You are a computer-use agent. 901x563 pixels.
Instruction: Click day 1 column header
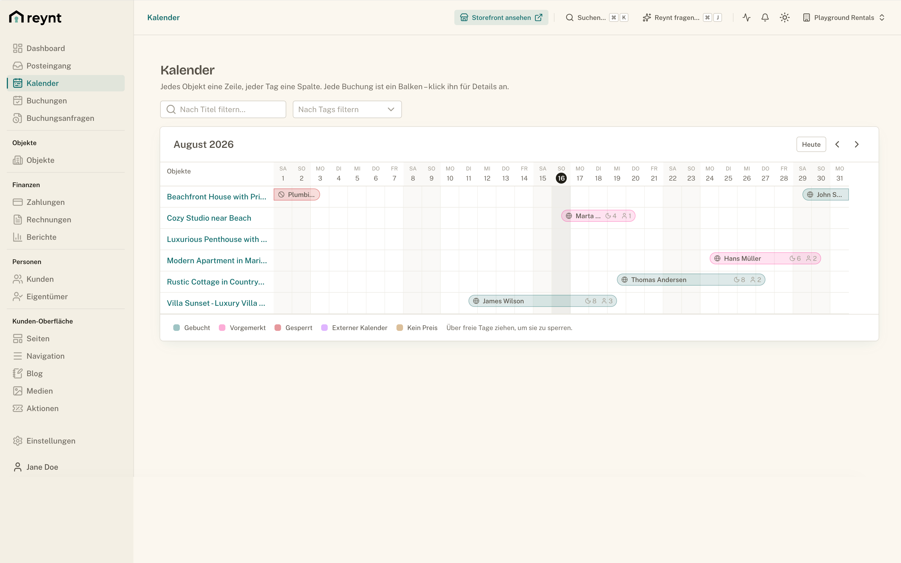pos(283,174)
